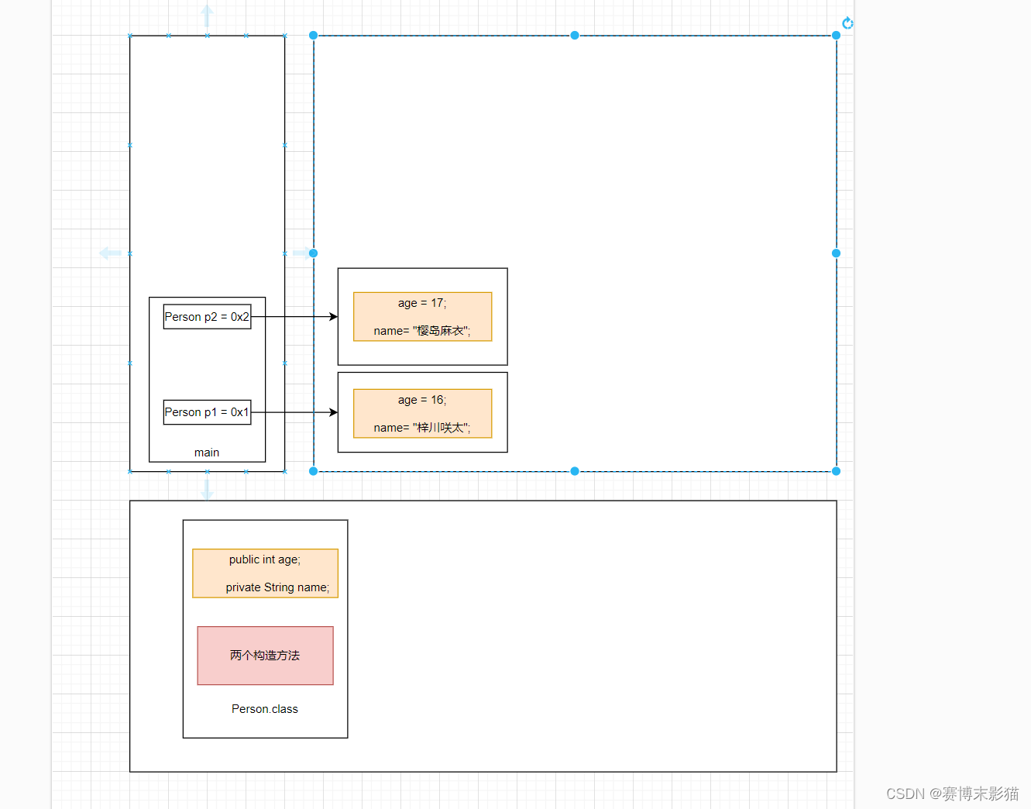Viewport: 1031px width, 809px height.
Task: Click the top-middle handle of heap rectangle
Action: [x=575, y=36]
